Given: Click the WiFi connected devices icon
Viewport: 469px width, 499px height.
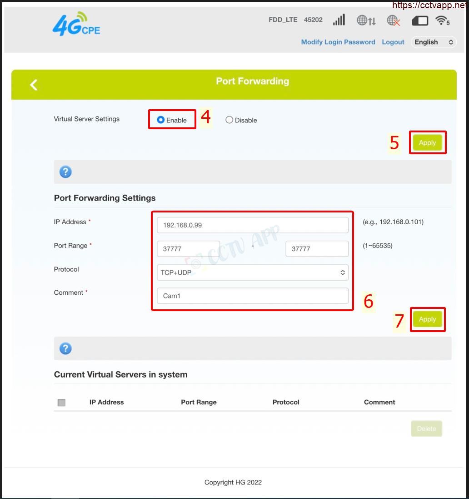Looking at the screenshot, I should [442, 20].
